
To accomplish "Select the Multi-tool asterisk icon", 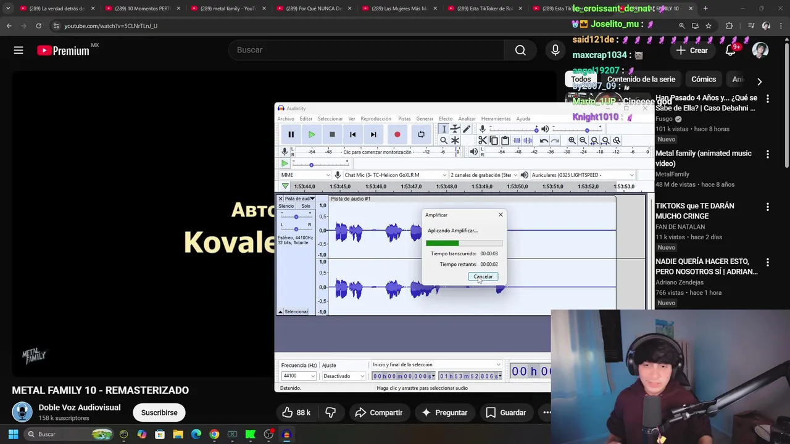I will [455, 141].
